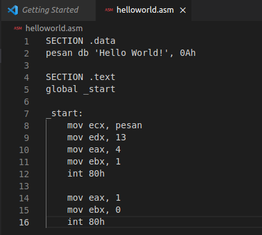Place the cursor on 'SECTION .data'
This screenshot has height=235, width=262.
(81, 41)
